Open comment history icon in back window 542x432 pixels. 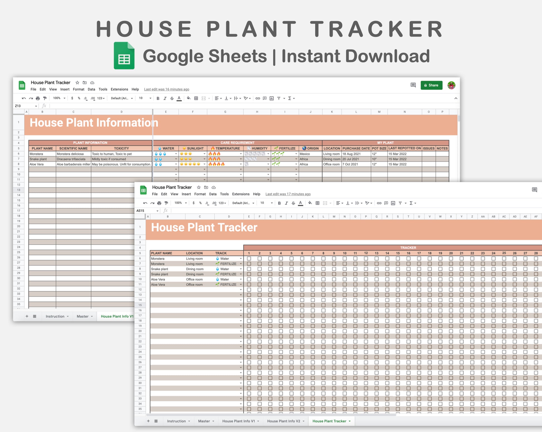tap(413, 85)
